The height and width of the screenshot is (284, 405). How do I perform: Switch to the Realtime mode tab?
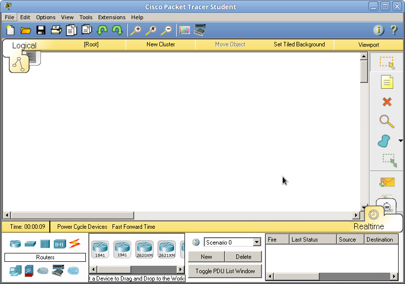pos(373,214)
